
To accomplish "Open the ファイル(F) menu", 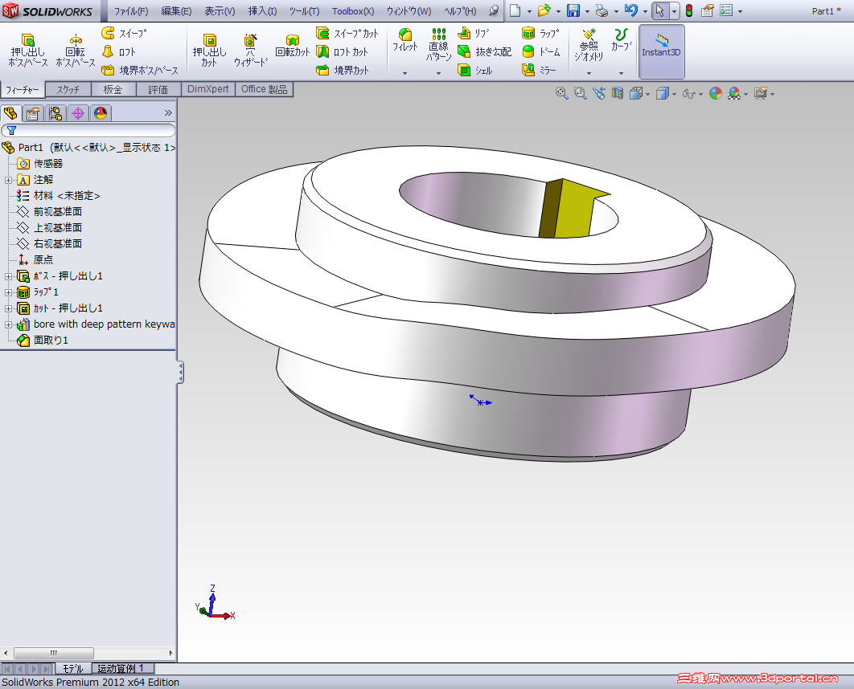I will point(131,11).
